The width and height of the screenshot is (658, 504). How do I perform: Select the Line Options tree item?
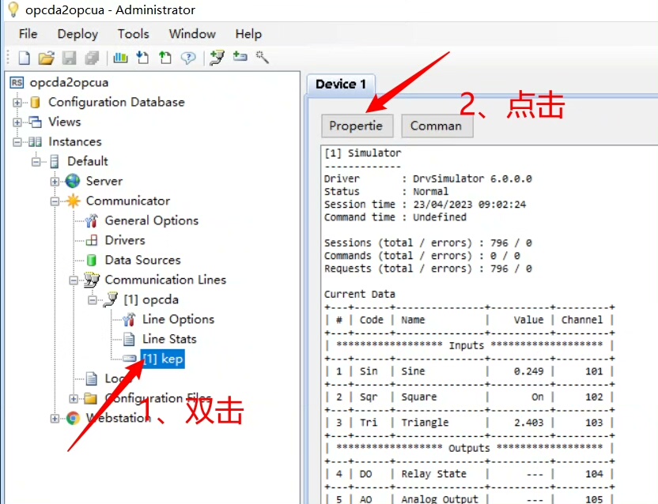coord(179,319)
